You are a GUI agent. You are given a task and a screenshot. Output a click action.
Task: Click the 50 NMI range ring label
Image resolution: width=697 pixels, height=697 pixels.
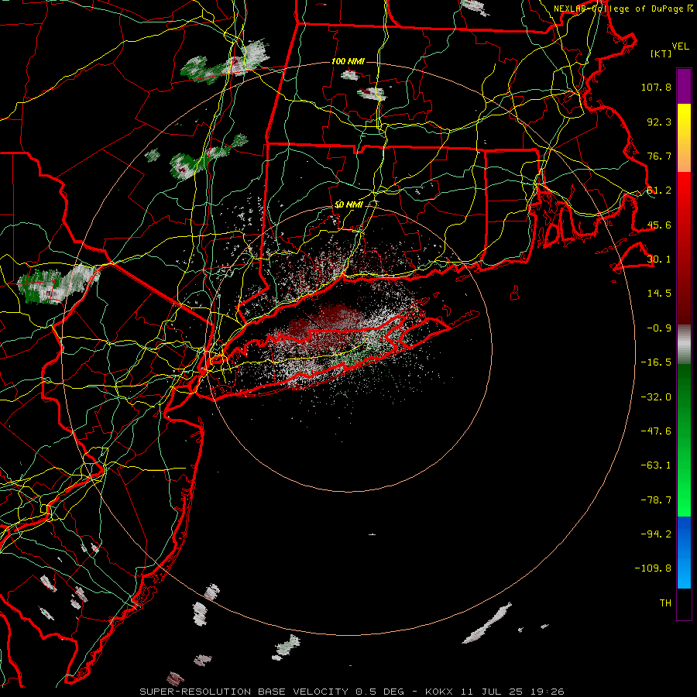coord(349,204)
